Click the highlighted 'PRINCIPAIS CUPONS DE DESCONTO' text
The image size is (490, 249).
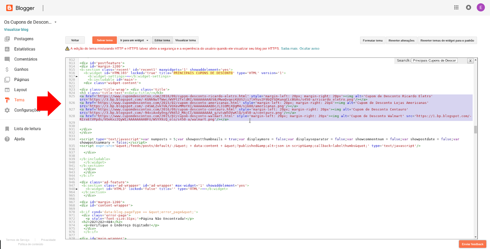click(203, 73)
